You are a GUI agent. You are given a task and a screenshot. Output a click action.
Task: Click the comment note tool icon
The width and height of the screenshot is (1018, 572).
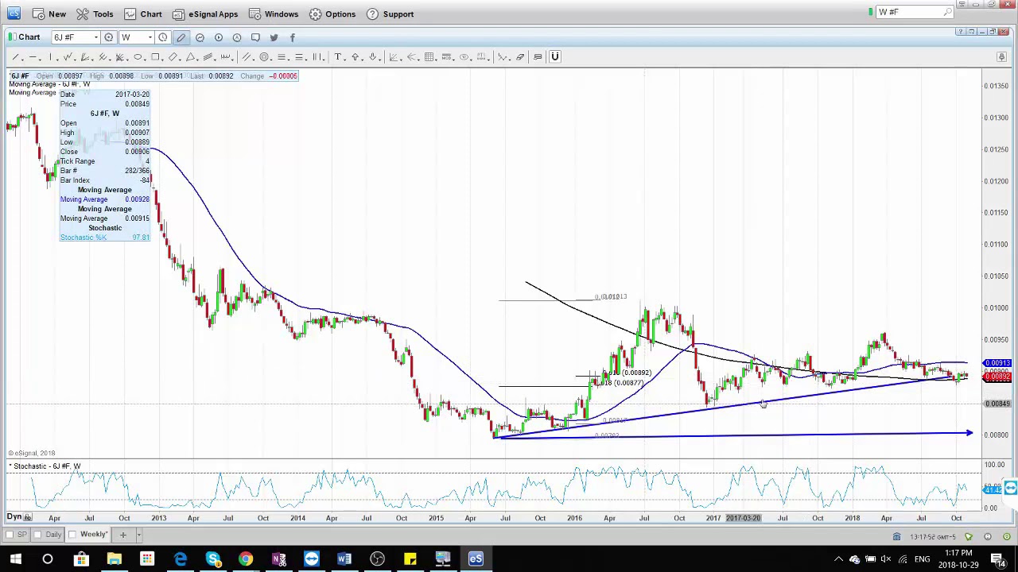pyautogui.click(x=538, y=57)
